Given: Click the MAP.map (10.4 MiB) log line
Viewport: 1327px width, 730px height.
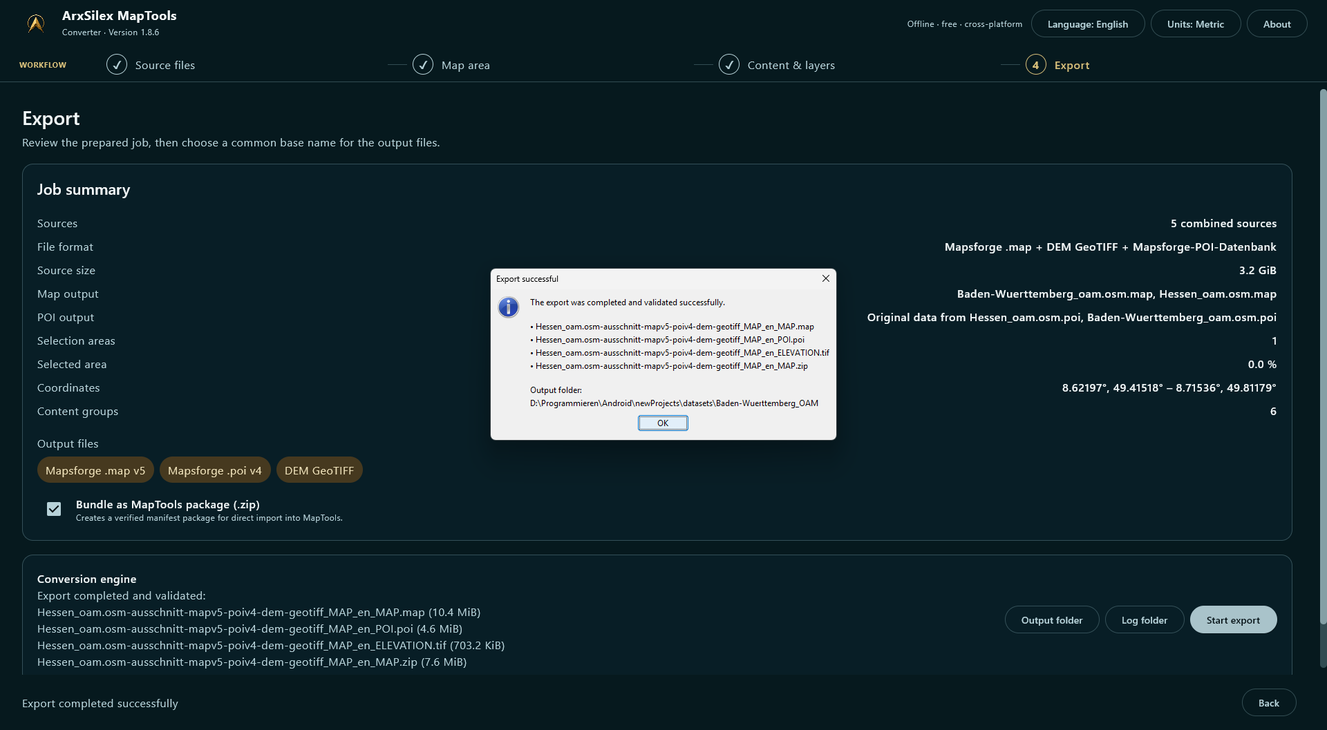Looking at the screenshot, I should point(258,613).
